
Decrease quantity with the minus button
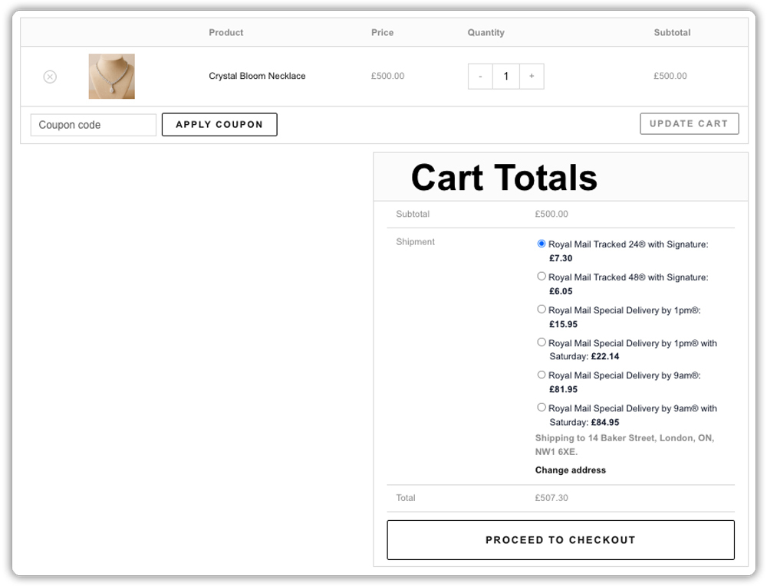click(x=480, y=76)
